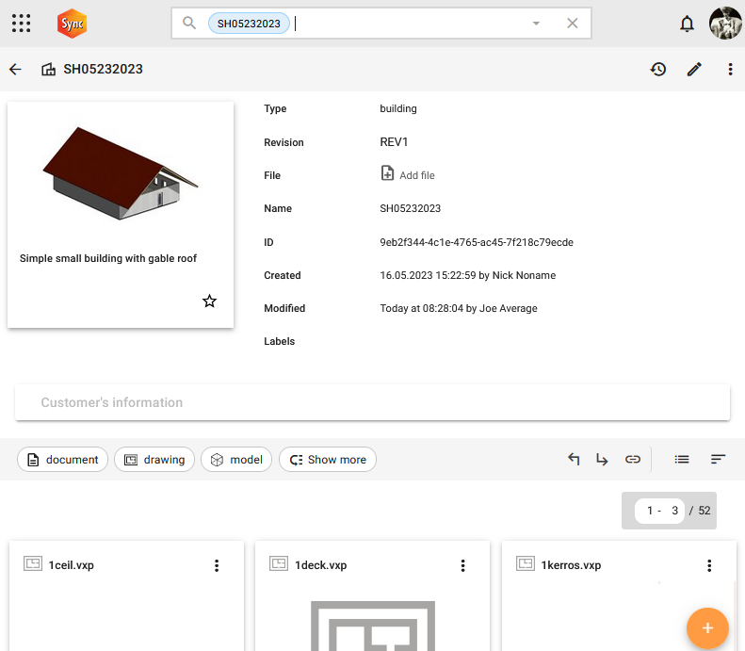Expand Customer's information panel
The height and width of the screenshot is (651, 745).
[x=372, y=402]
